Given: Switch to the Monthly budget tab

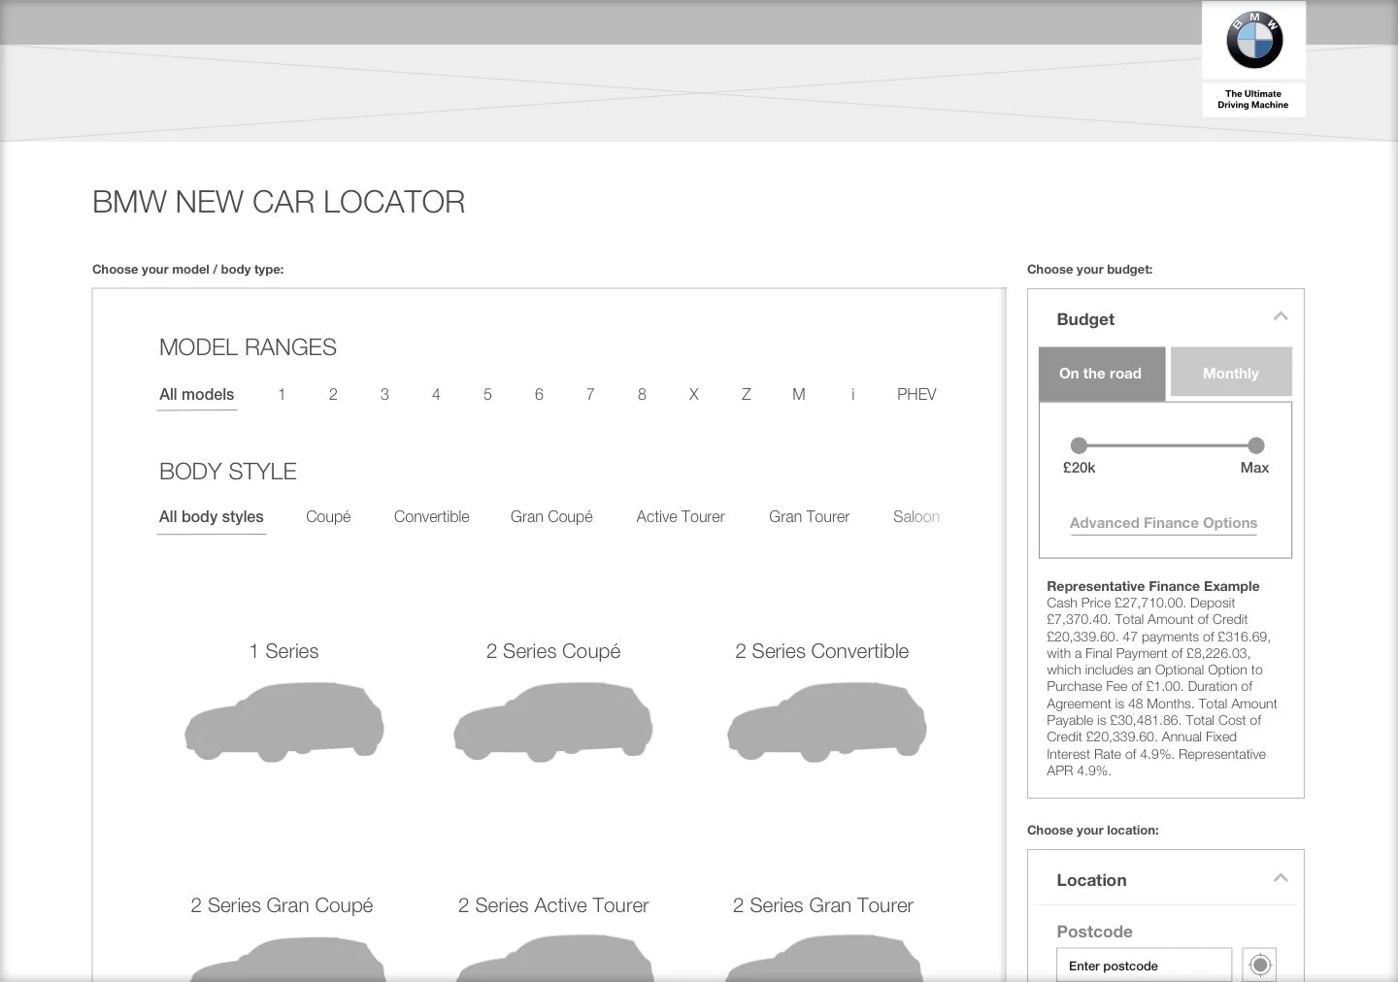Looking at the screenshot, I should (1231, 373).
